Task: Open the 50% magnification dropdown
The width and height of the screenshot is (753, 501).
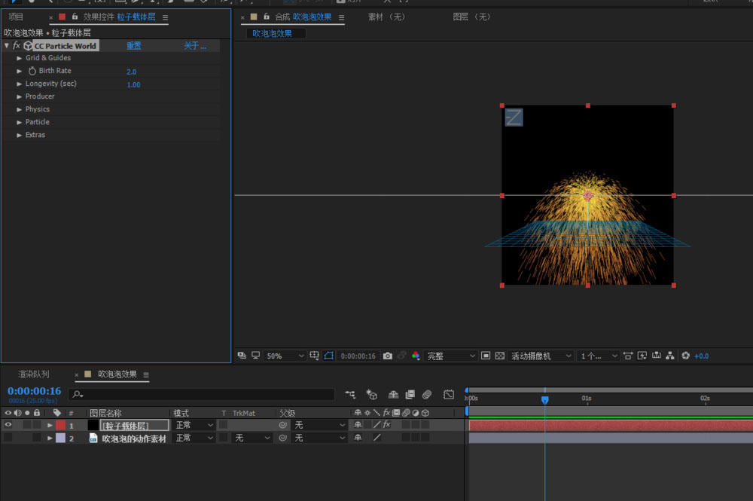Action: (285, 356)
